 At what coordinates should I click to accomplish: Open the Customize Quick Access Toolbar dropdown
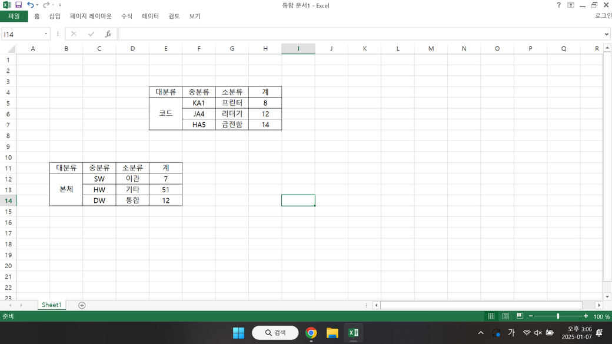60,5
